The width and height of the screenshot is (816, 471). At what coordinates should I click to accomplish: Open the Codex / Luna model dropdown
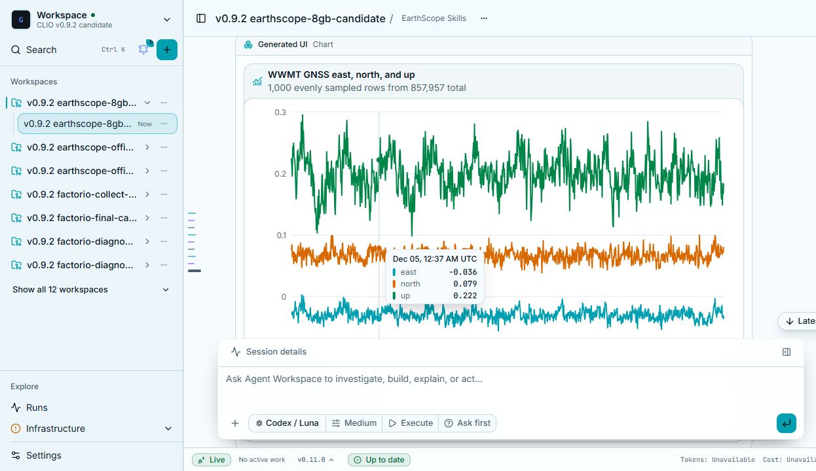pos(287,423)
